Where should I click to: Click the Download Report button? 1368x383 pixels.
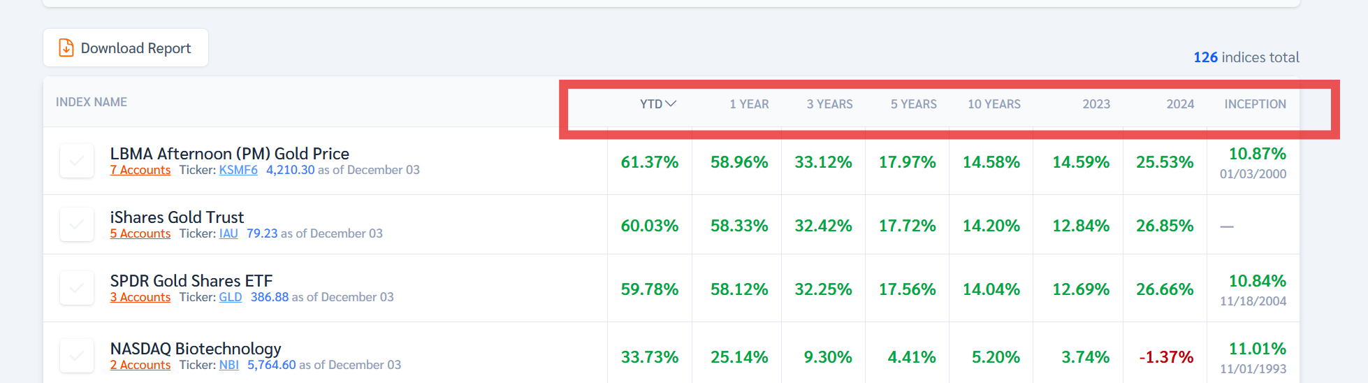pos(126,48)
